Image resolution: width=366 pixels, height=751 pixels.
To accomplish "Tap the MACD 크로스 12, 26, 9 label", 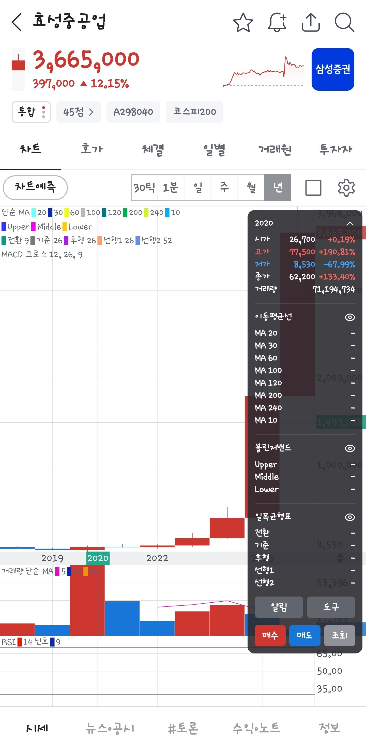I will tap(42, 255).
